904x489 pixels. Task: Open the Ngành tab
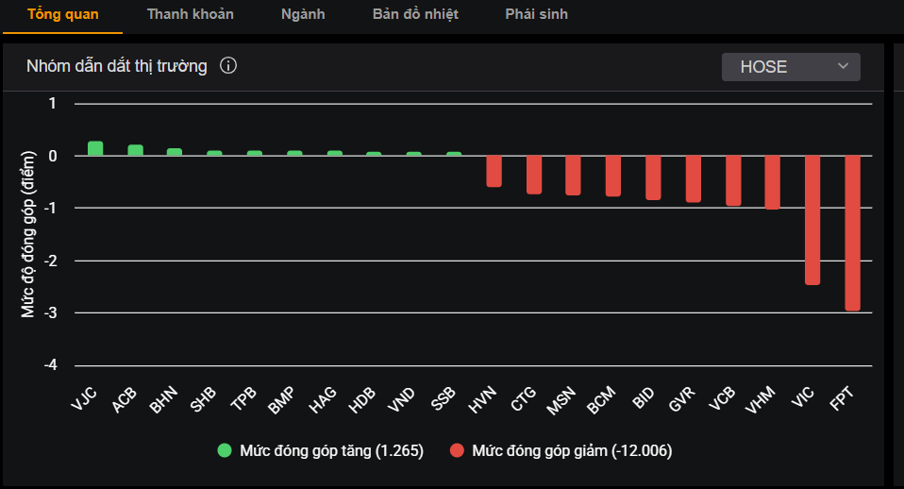303,14
